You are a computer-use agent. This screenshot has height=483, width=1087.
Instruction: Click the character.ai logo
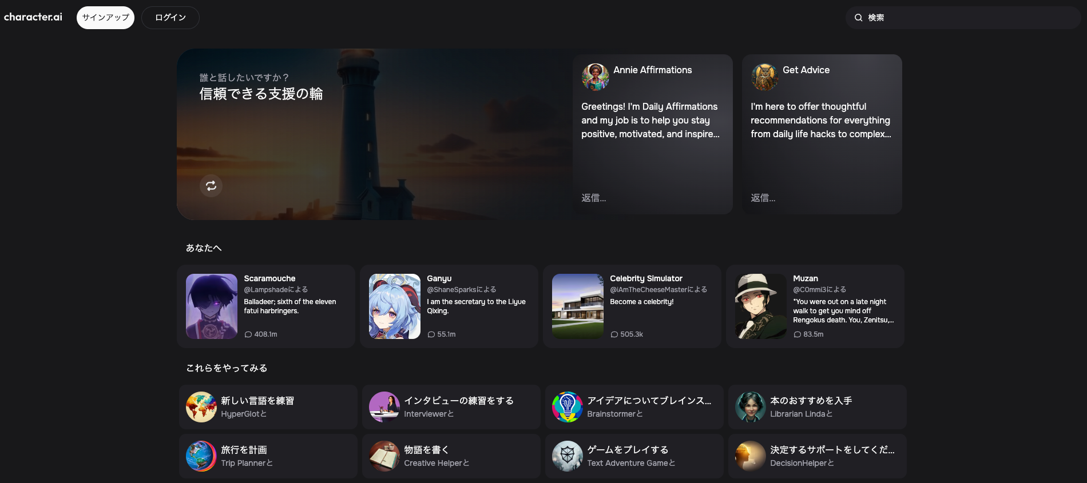(33, 17)
